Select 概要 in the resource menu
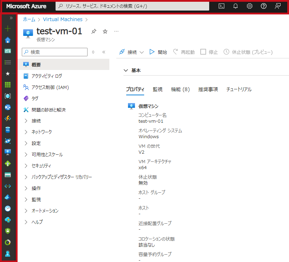This screenshot has width=289, height=262. point(64,64)
